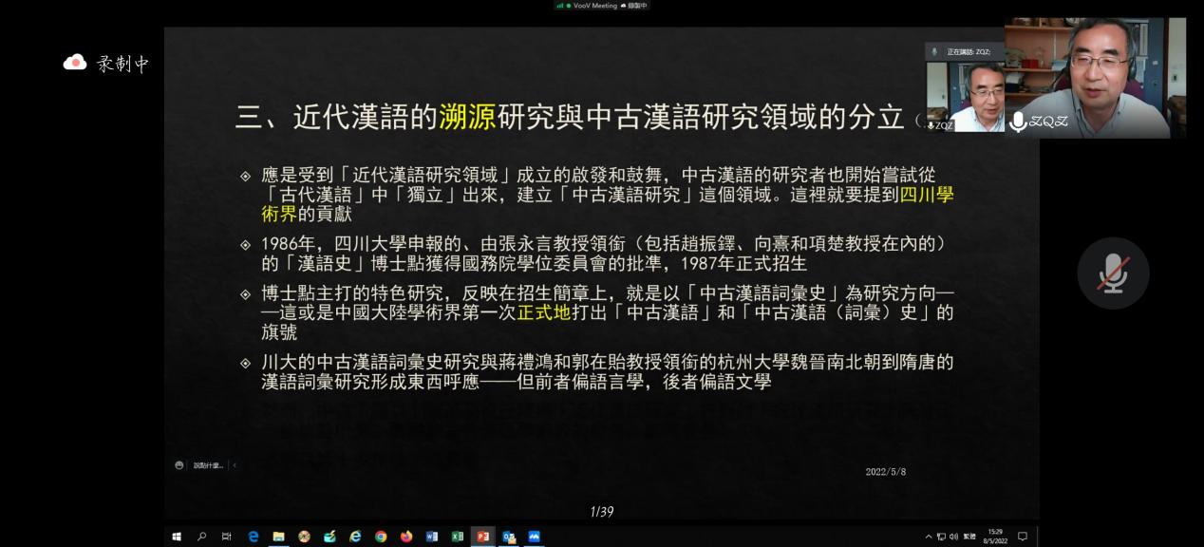Open Task View from the taskbar
This screenshot has width=1204, height=547.
point(227,537)
